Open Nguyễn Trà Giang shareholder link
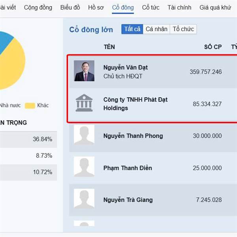The height and width of the screenshot is (237, 237). (128, 200)
